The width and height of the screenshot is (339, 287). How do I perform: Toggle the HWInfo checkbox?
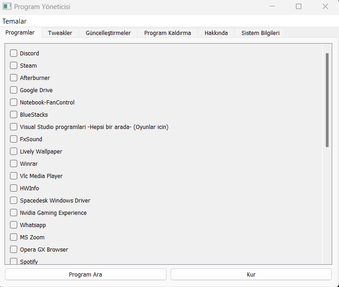tap(14, 188)
